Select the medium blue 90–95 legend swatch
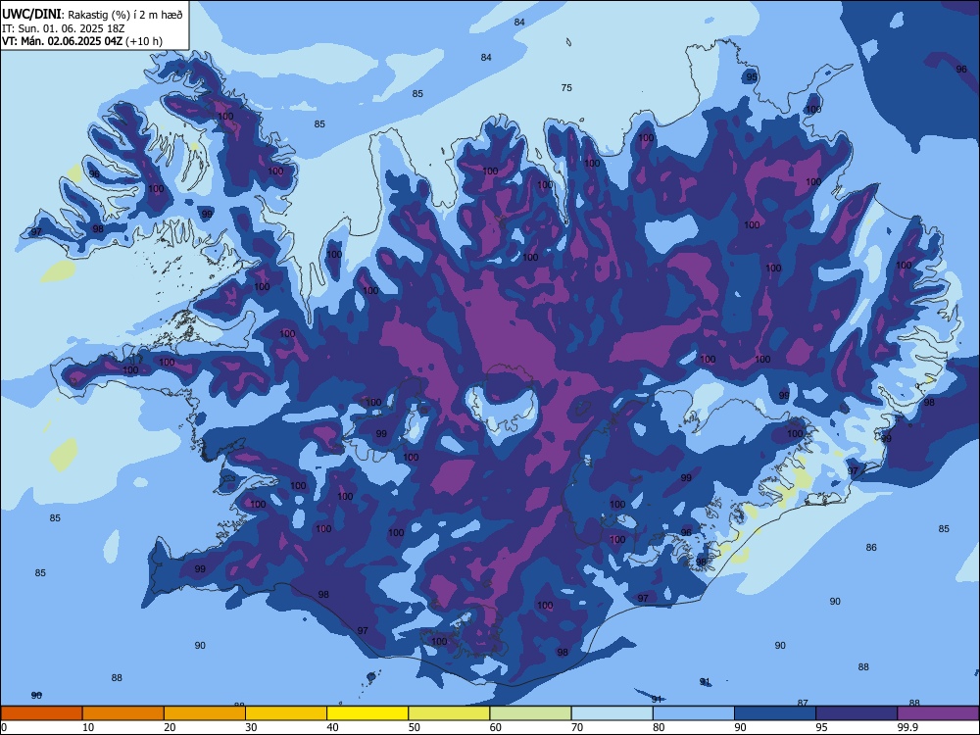980x735 pixels. [x=775, y=713]
